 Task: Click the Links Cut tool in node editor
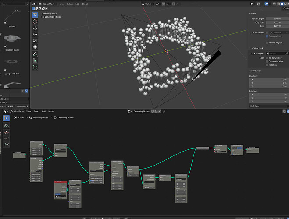click(x=6, y=132)
